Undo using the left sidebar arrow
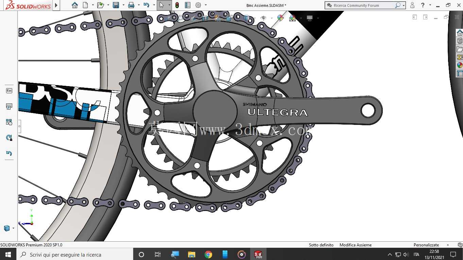 click(x=9, y=153)
